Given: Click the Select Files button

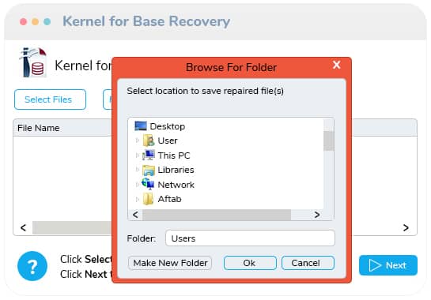Looking at the screenshot, I should (x=50, y=99).
